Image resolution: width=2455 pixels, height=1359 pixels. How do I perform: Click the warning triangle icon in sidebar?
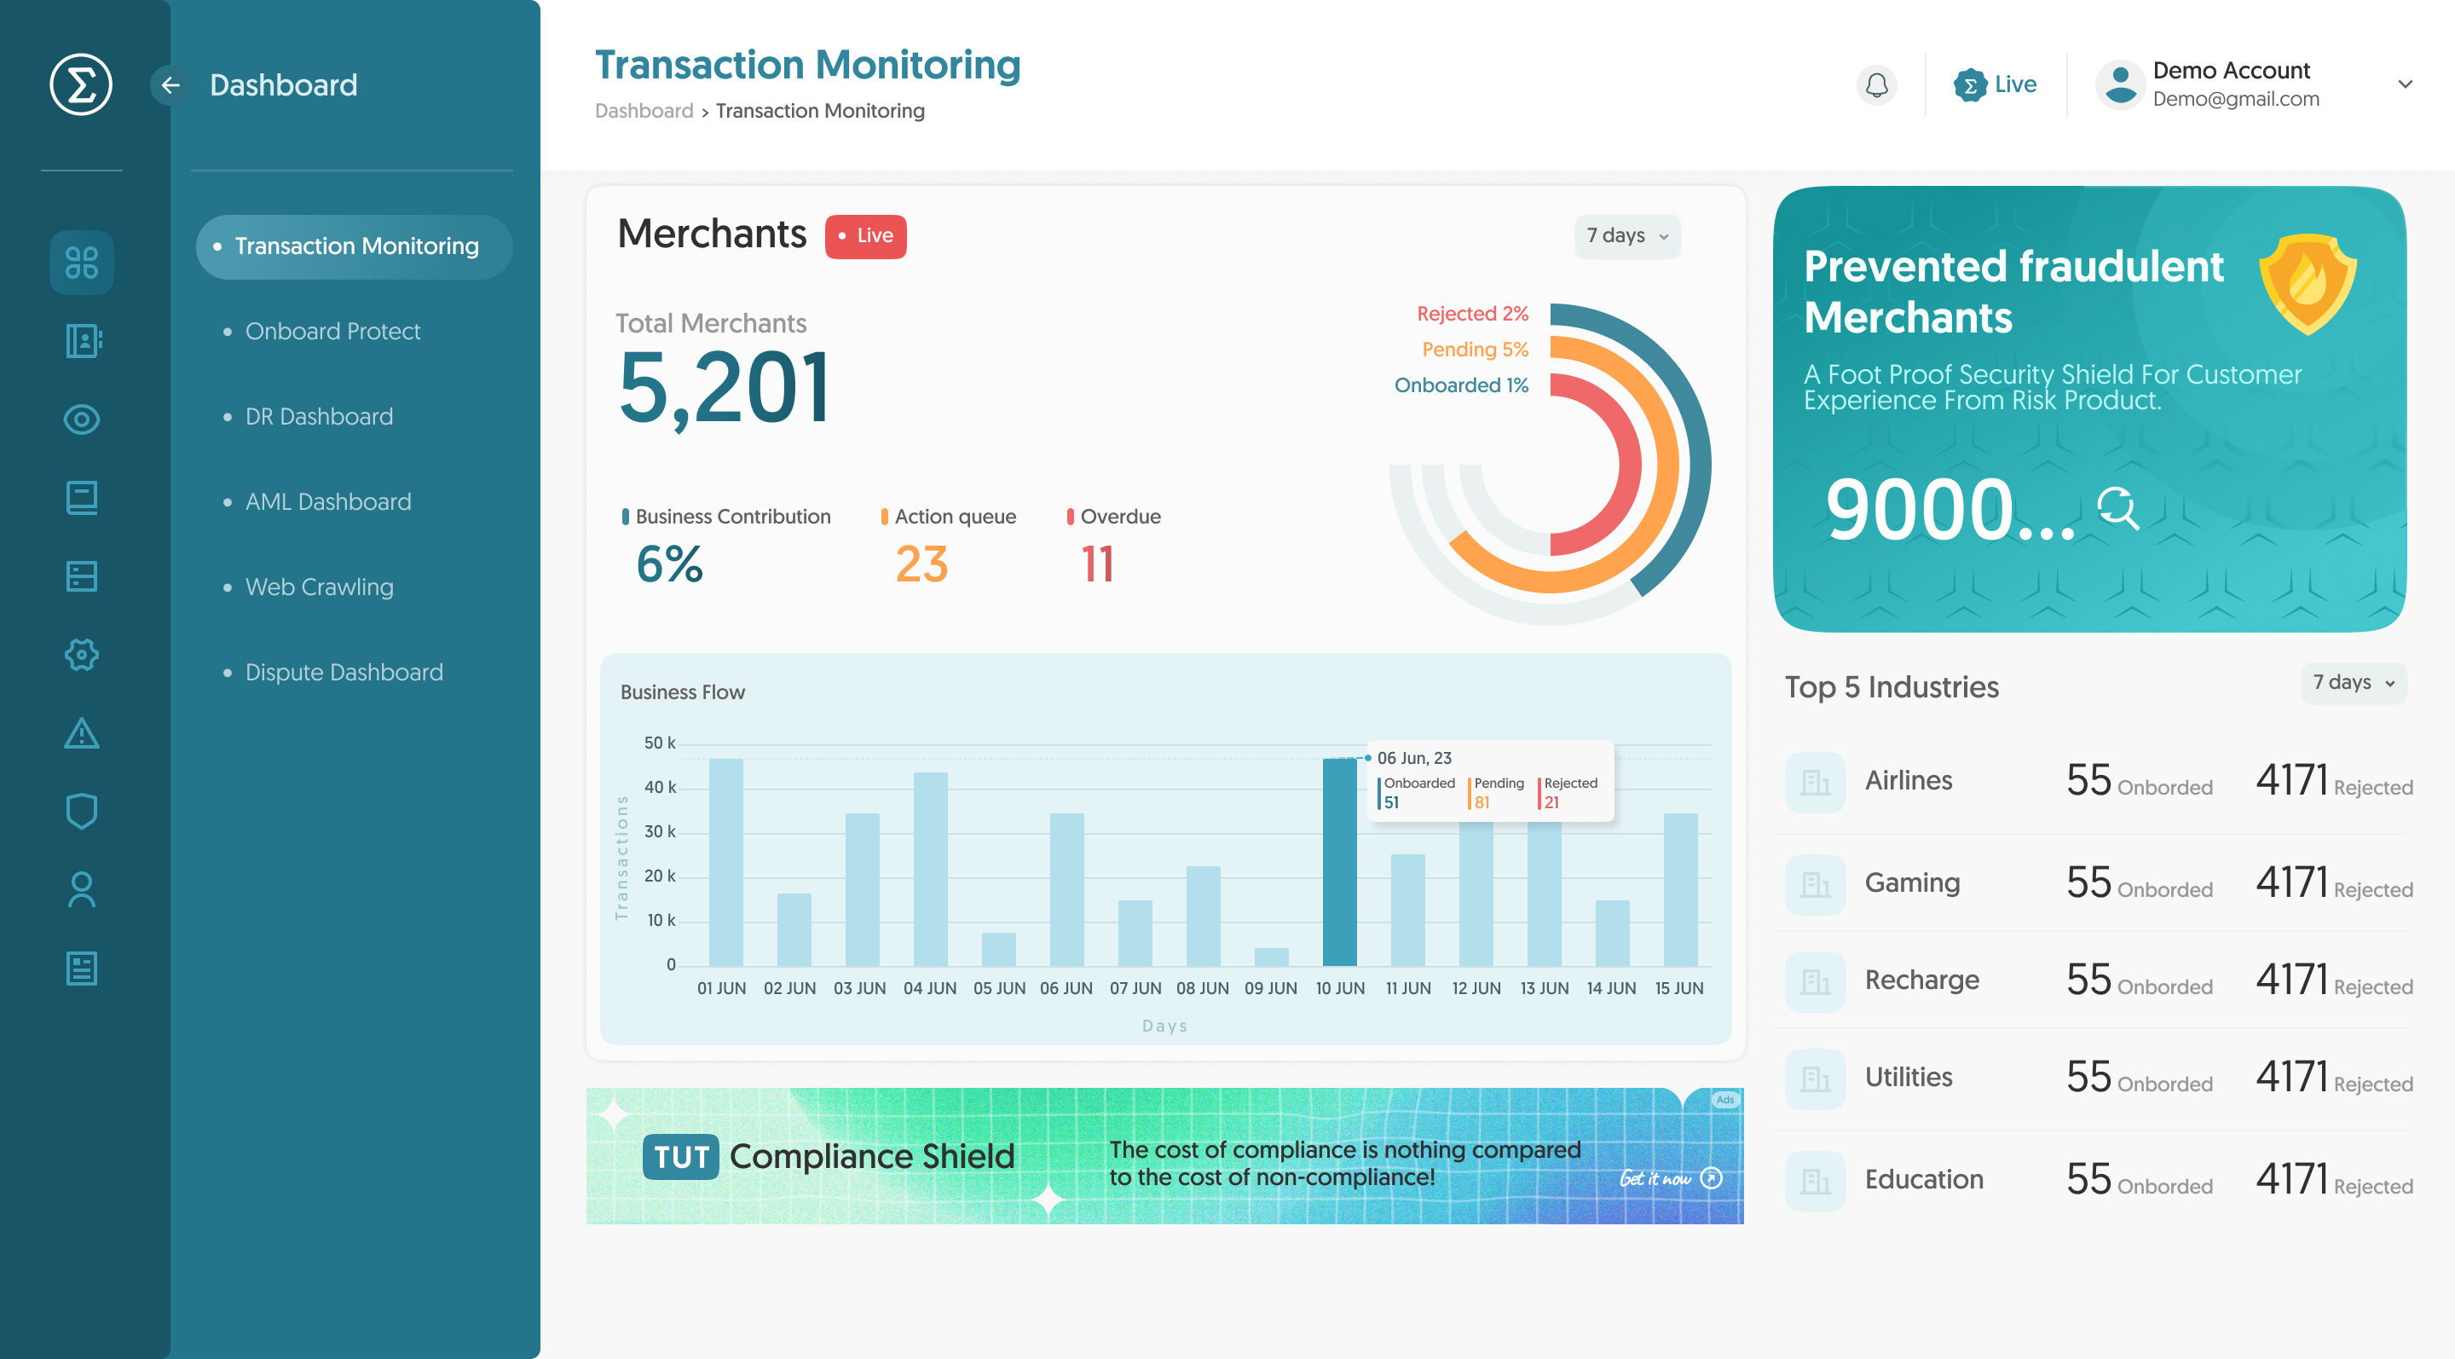tap(81, 734)
